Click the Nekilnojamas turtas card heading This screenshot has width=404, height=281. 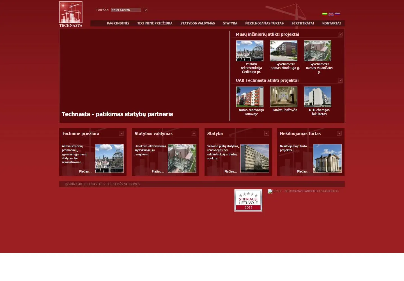click(300, 133)
